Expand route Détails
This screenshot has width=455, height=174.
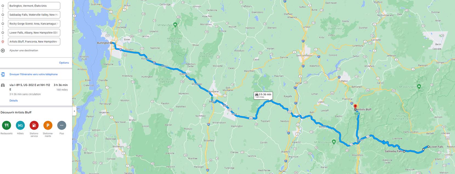(x=14, y=101)
